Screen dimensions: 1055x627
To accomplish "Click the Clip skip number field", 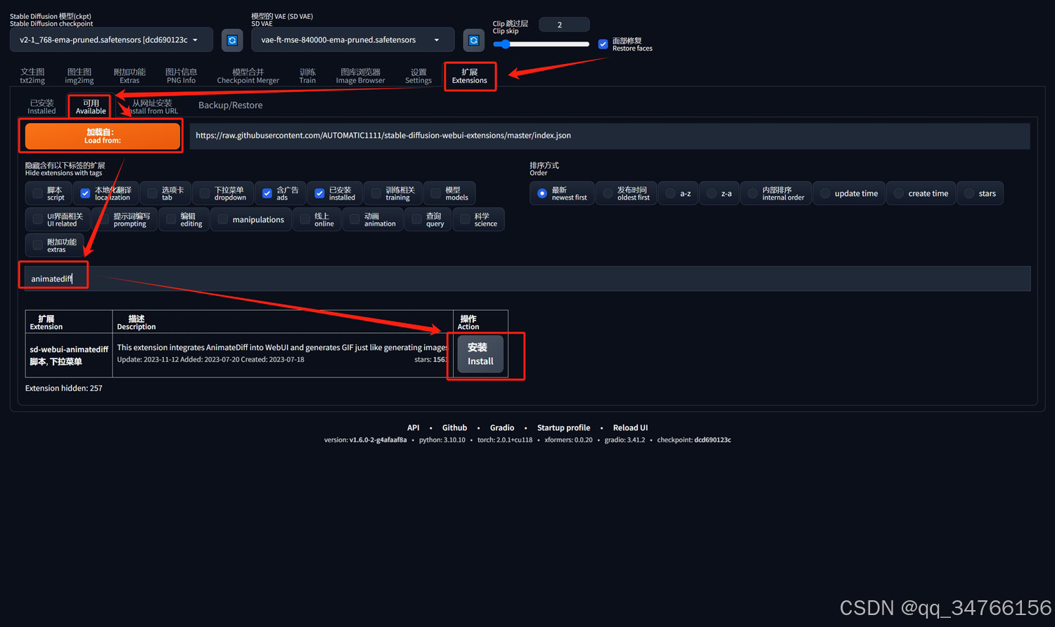I will [x=564, y=25].
